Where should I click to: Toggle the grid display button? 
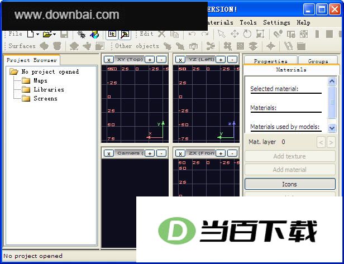112,35
